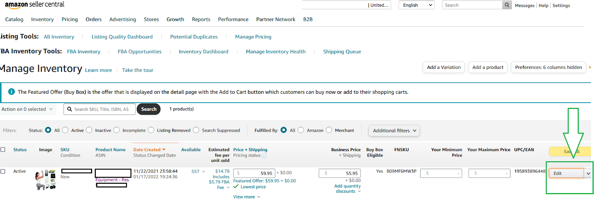
Task: Open the Inventory menu
Action: pos(42,19)
